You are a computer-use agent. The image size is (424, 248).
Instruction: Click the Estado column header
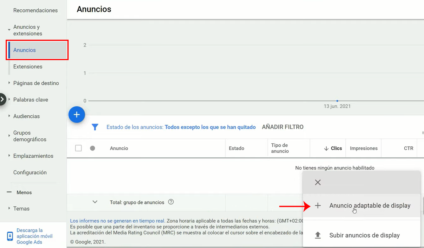pyautogui.click(x=236, y=148)
